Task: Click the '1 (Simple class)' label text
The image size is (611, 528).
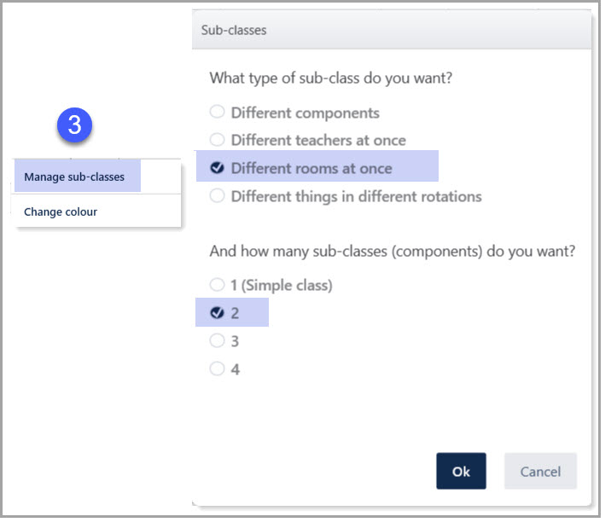Action: pyautogui.click(x=282, y=285)
